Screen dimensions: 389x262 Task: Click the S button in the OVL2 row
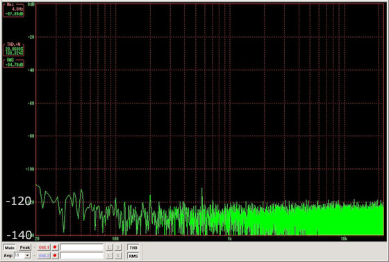point(118,256)
